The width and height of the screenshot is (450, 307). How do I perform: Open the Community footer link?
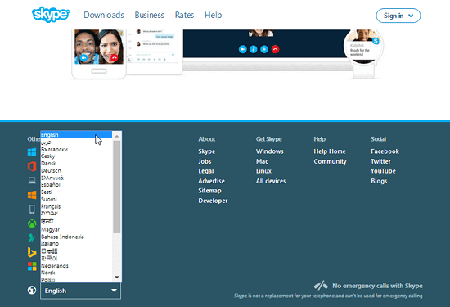(330, 161)
